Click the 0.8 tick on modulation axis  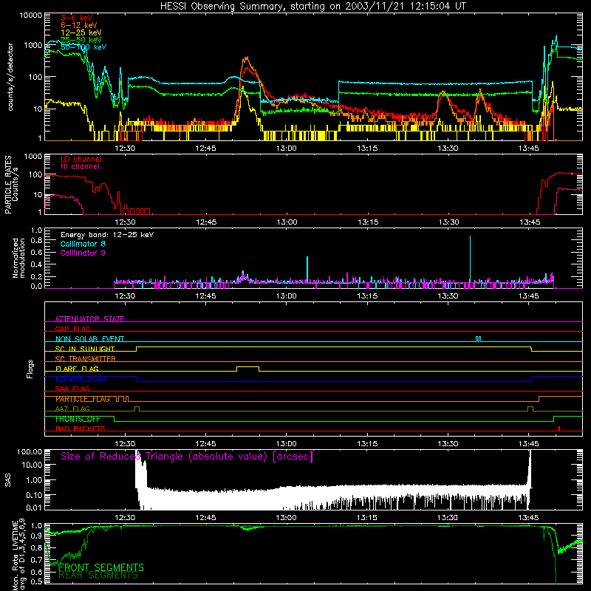(36, 241)
